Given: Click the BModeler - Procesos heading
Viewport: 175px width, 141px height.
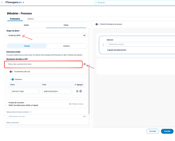Looking at the screenshot, I should 19,14.
